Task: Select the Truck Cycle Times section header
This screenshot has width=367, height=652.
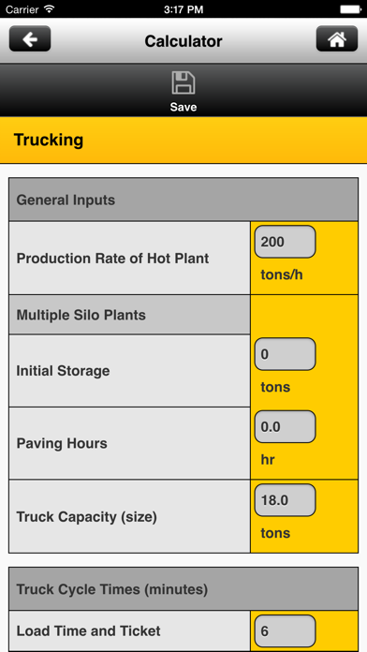Action: (183, 589)
